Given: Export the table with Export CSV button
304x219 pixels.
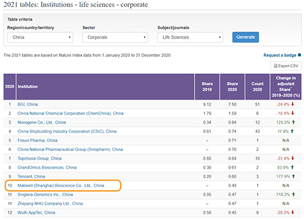Looking at the screenshot, I should pyautogui.click(x=286, y=66).
